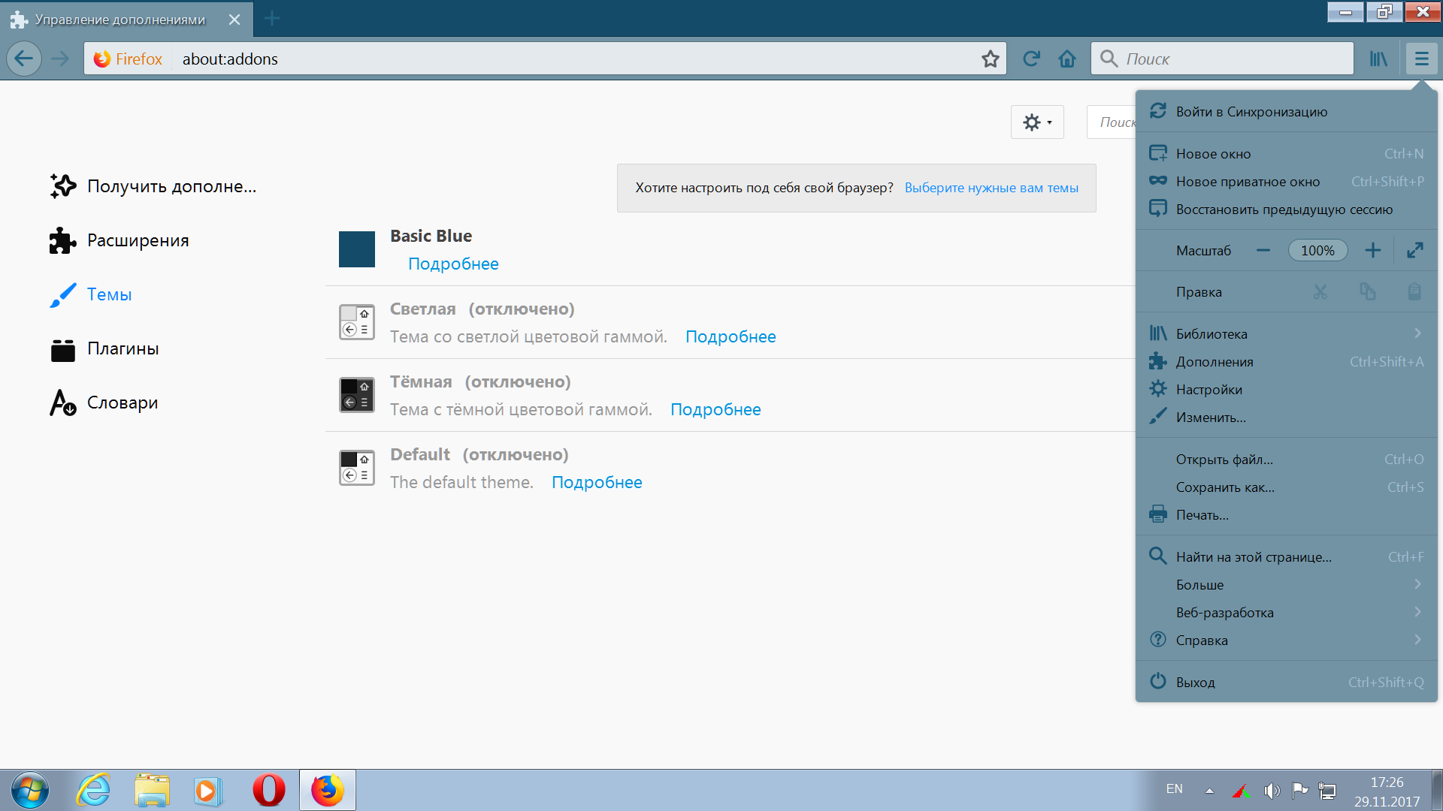Image resolution: width=1443 pixels, height=811 pixels.
Task: Open a new tab with plus button
Action: point(272,19)
